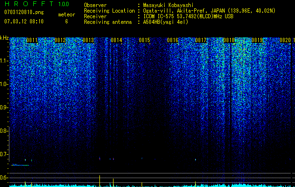The height and width of the screenshot is (187, 295).
Task: Click the 0812 time marker
Action: tap(60, 40)
